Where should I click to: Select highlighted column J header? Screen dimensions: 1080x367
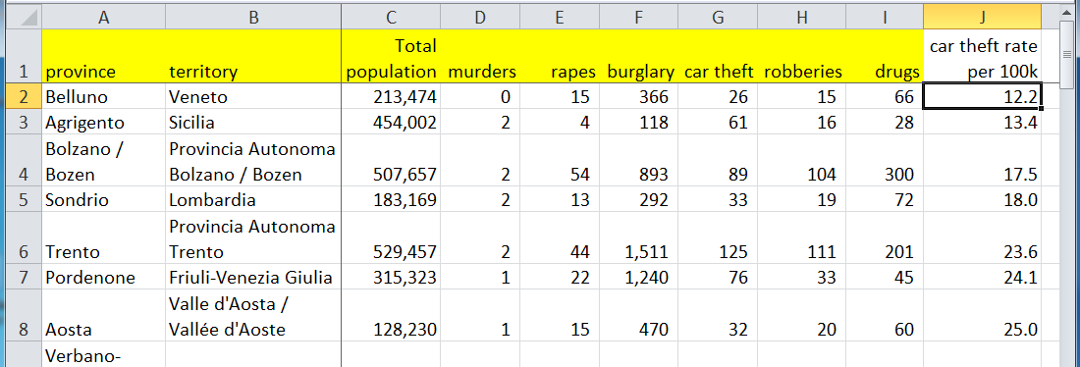(982, 18)
